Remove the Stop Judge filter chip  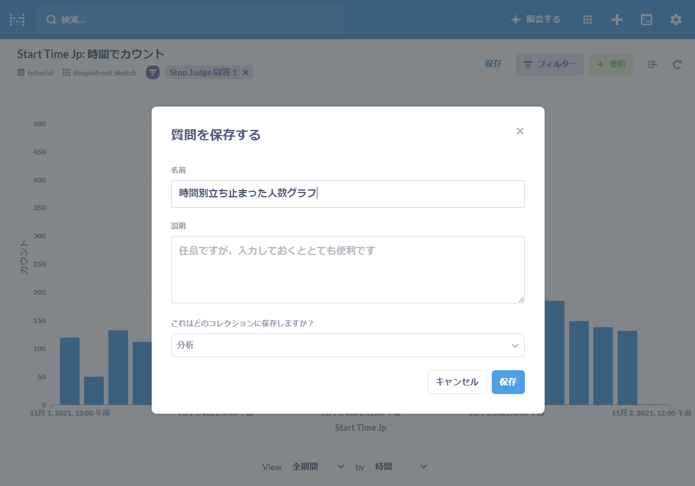click(246, 72)
